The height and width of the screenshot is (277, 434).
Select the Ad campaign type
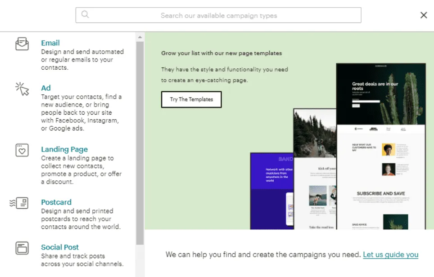(46, 88)
